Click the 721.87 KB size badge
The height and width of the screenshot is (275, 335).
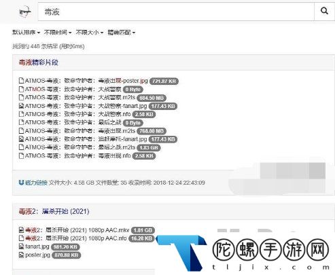[x=164, y=81]
